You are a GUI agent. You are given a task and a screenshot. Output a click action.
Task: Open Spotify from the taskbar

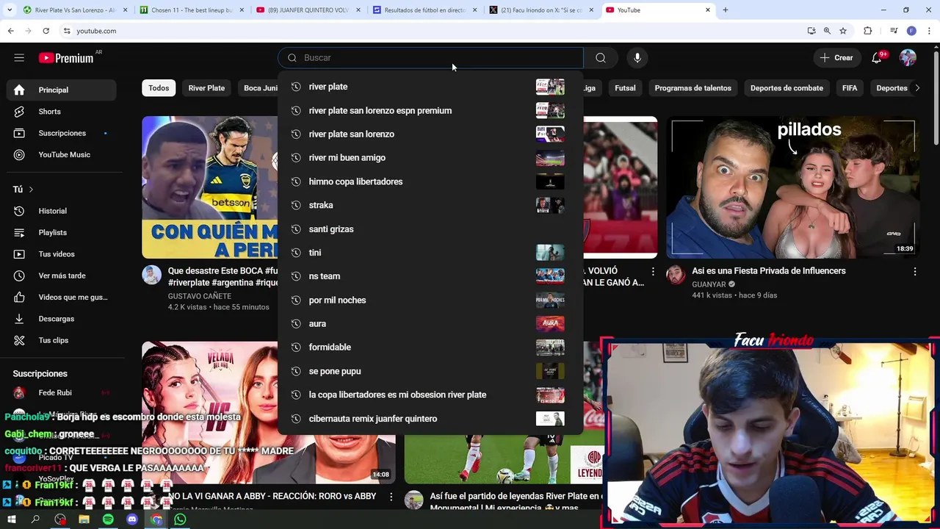click(108, 519)
